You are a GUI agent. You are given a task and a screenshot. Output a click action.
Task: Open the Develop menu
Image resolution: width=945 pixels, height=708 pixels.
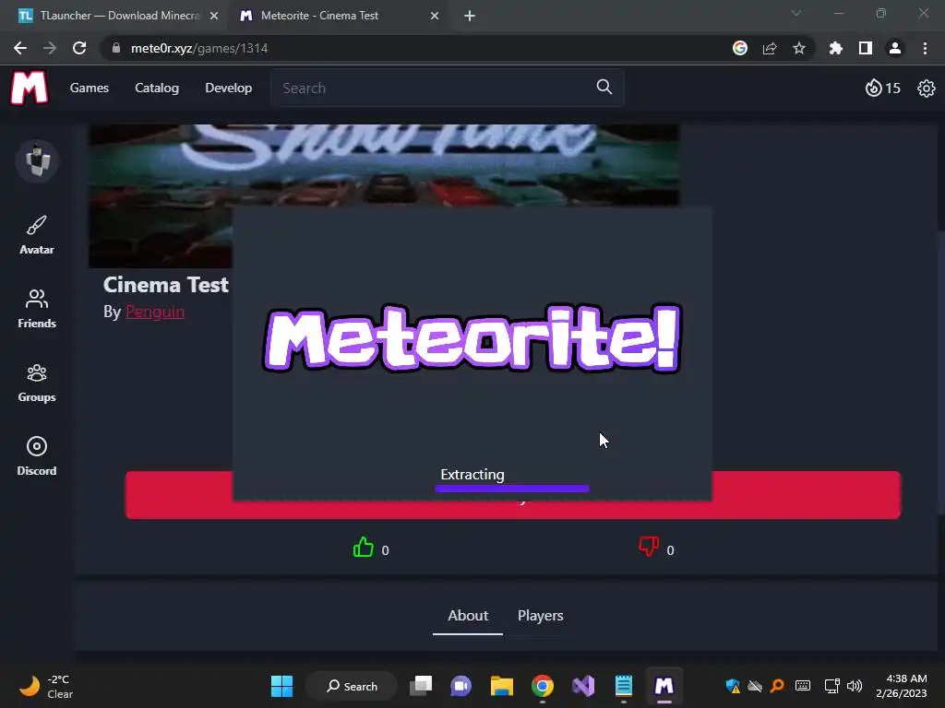pos(229,88)
